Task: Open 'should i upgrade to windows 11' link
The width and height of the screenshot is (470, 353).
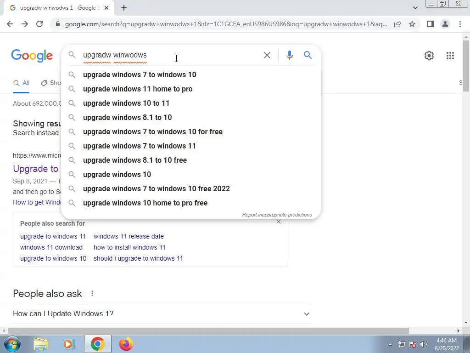Action: point(138,259)
